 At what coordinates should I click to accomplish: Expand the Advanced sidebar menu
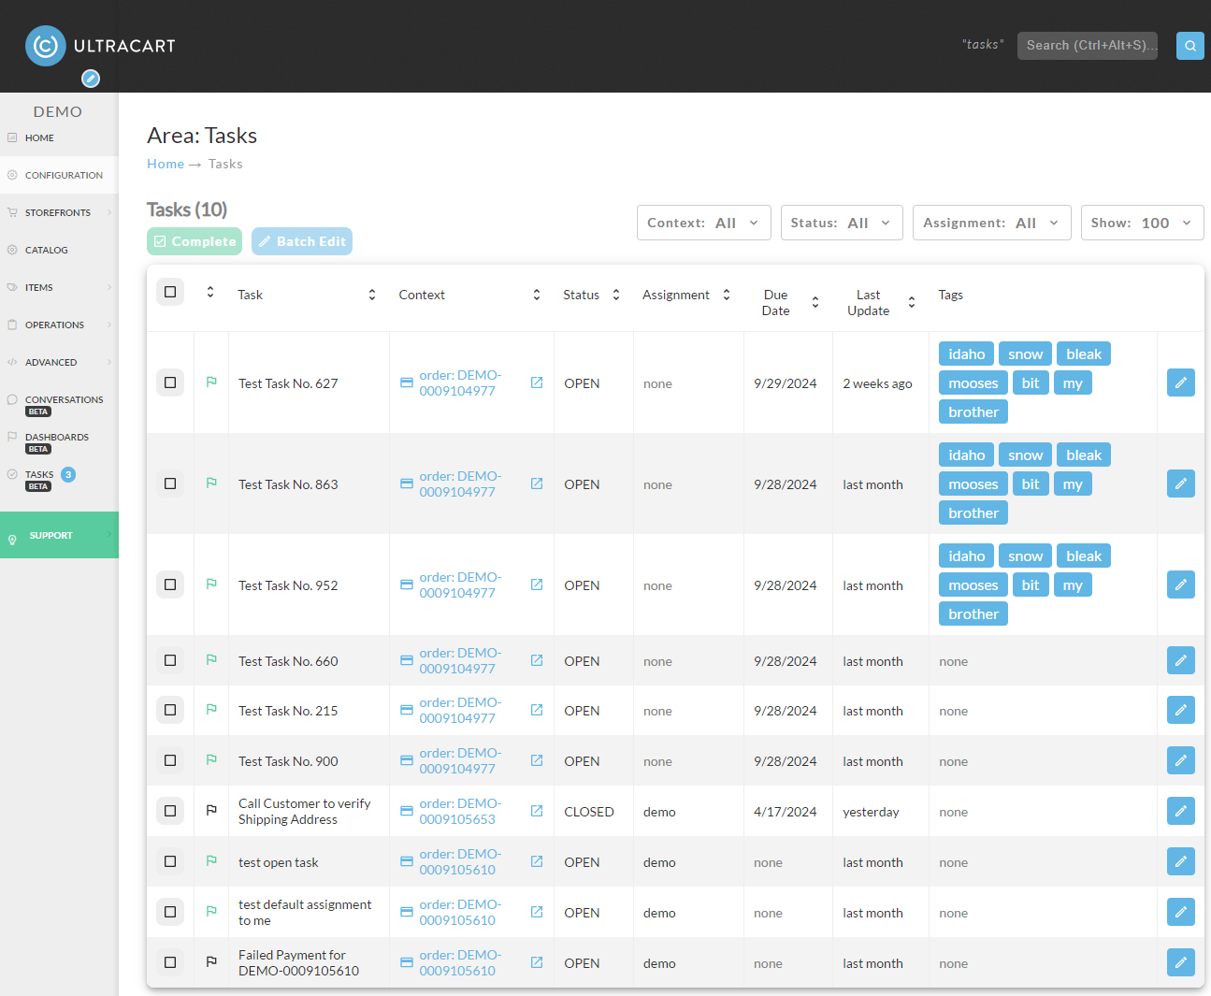pyautogui.click(x=59, y=362)
